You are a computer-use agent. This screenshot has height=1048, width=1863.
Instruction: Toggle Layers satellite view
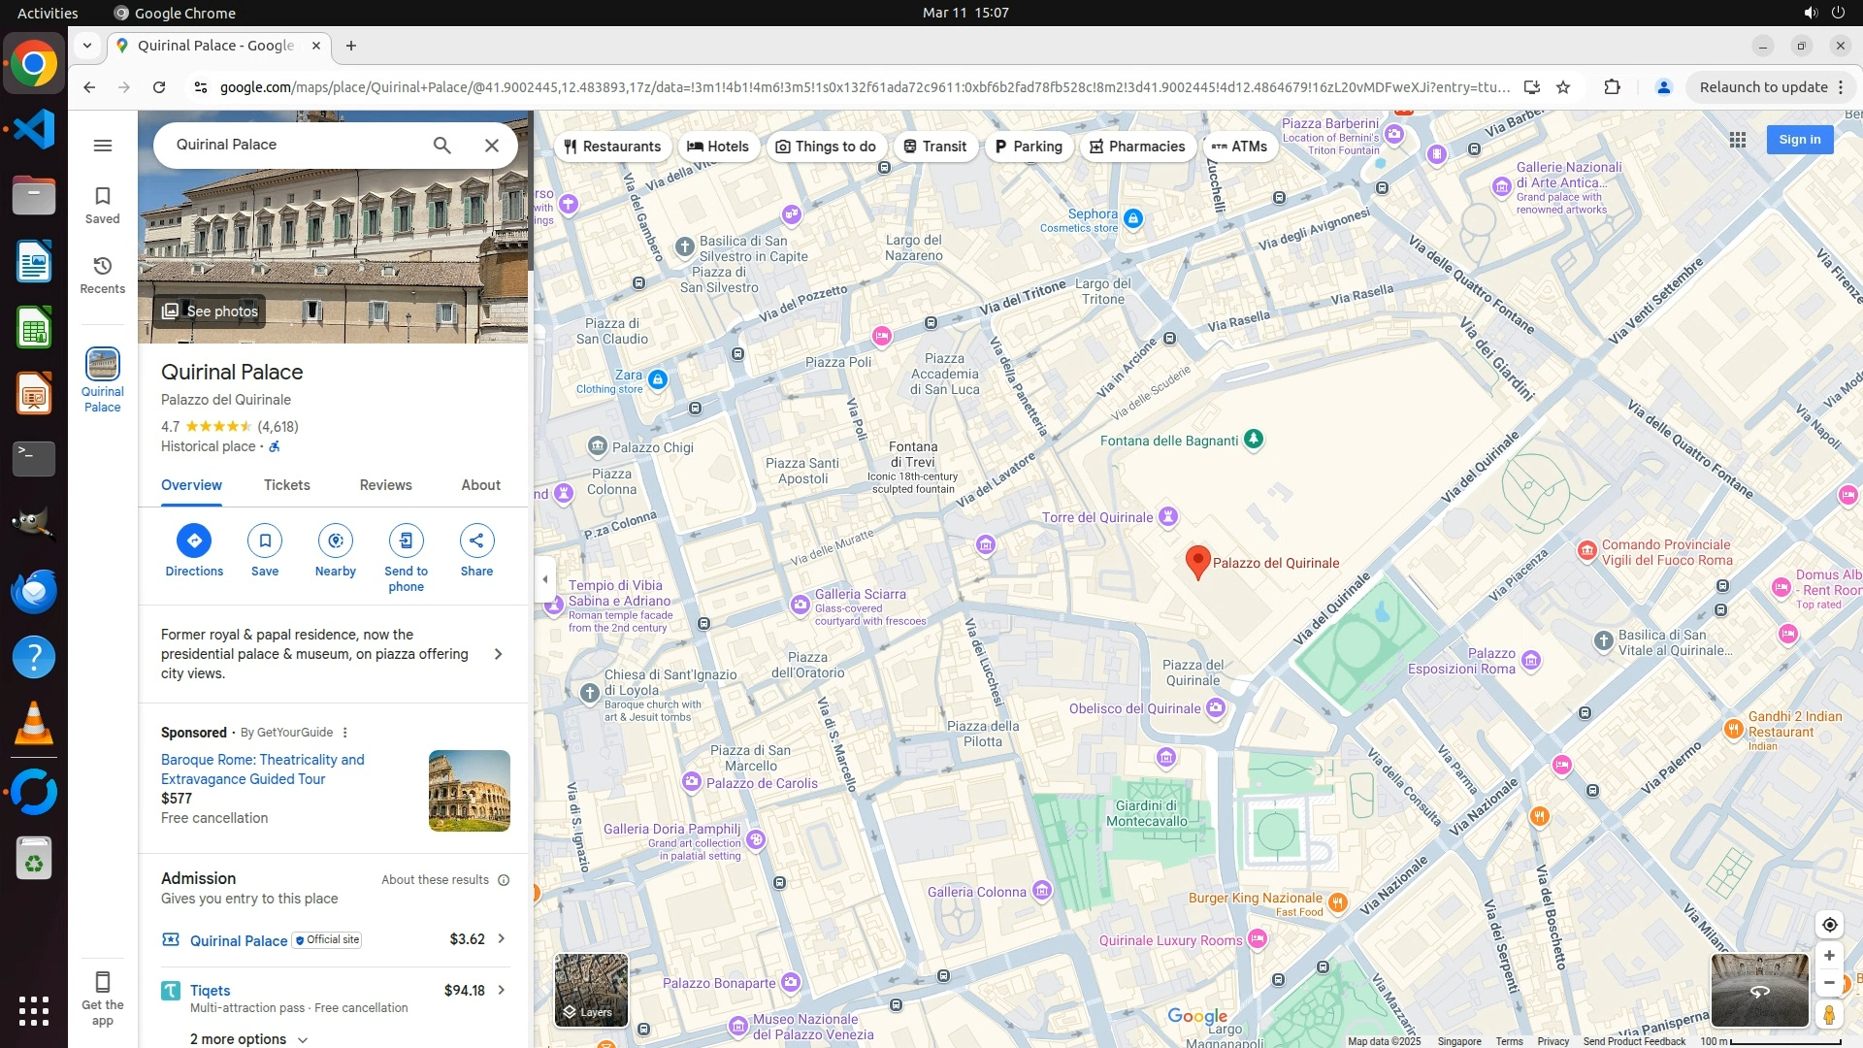tap(591, 989)
